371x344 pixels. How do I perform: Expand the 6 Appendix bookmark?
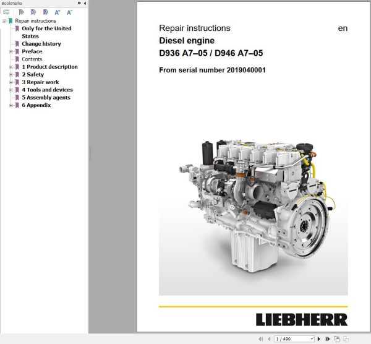[x=11, y=105]
